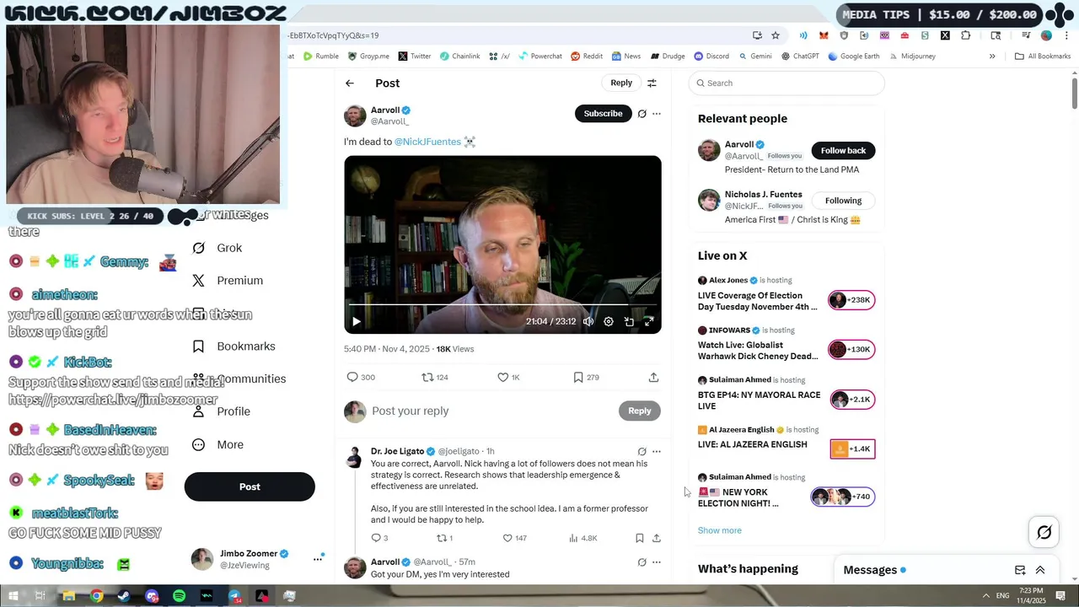Bookmark the post with 279 bookmarks
The width and height of the screenshot is (1079, 607).
578,377
